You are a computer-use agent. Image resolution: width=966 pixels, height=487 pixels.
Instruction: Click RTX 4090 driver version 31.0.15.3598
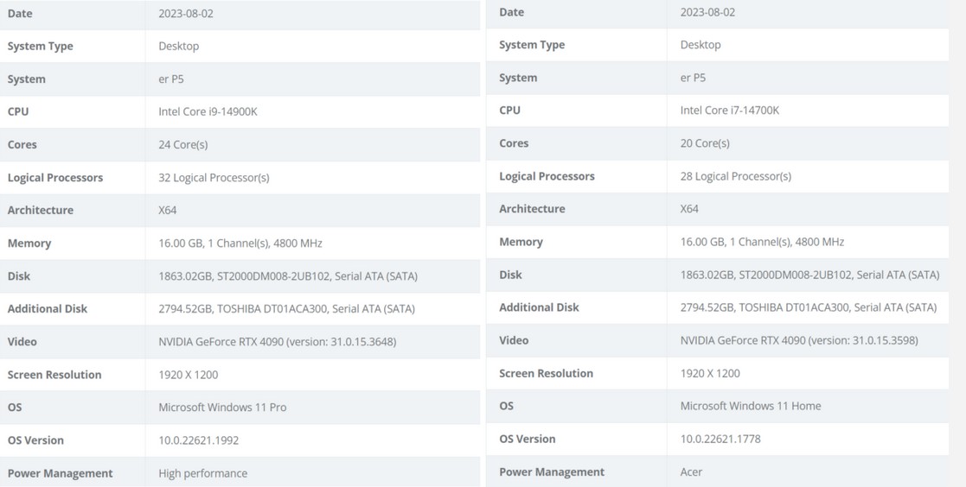pos(798,340)
